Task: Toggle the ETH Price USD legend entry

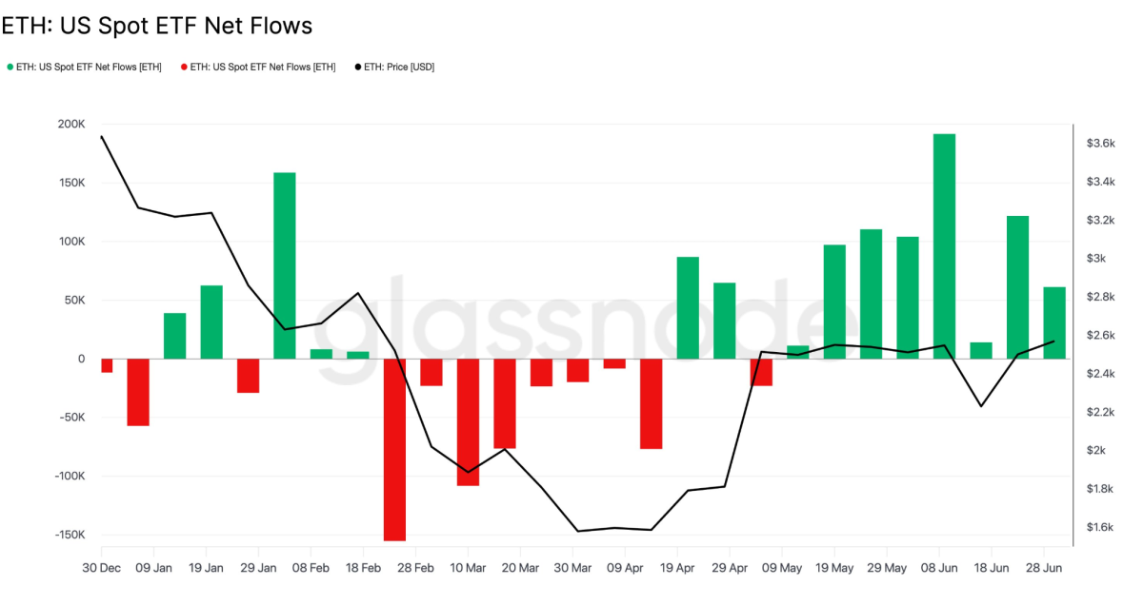Action: click(394, 67)
